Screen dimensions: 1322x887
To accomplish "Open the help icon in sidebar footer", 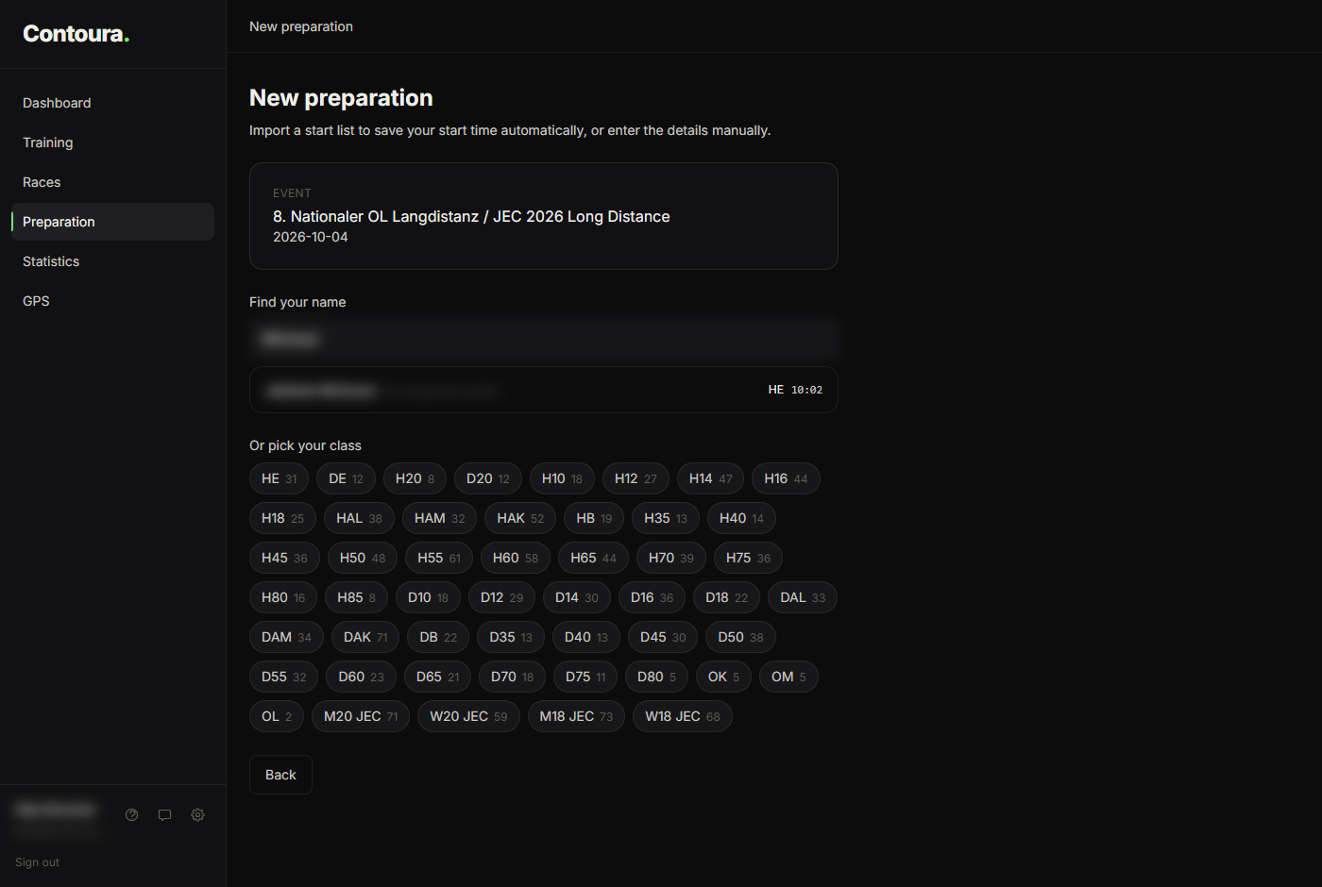I will (x=132, y=815).
